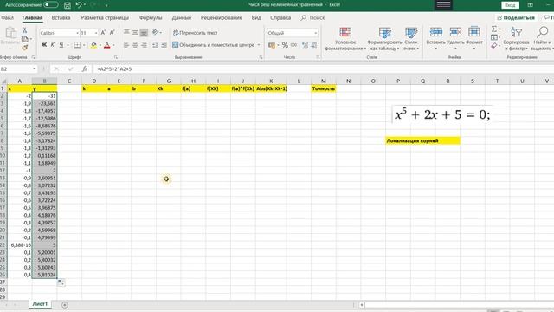The image size is (554, 312).
Task: Open Форматировать как таблицу gallery
Action: pyautogui.click(x=384, y=38)
